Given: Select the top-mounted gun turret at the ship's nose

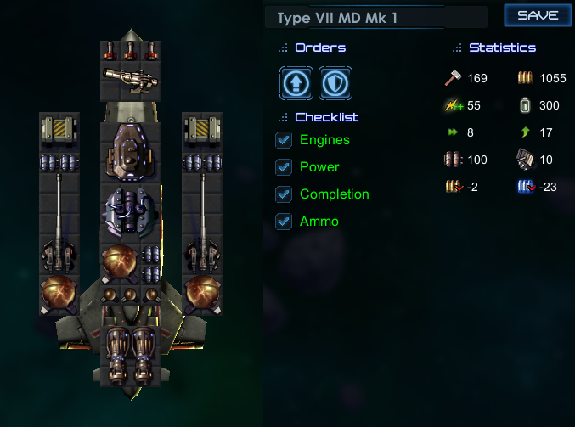Looking at the screenshot, I should click(131, 80).
